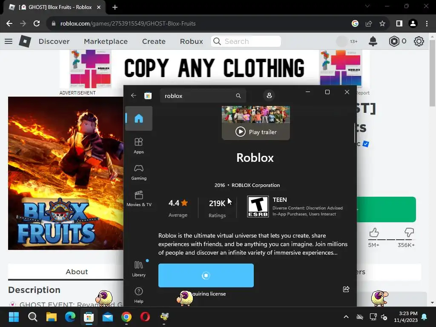436x327 pixels.
Task: Click the muted volume tray icon
Action: click(x=384, y=317)
